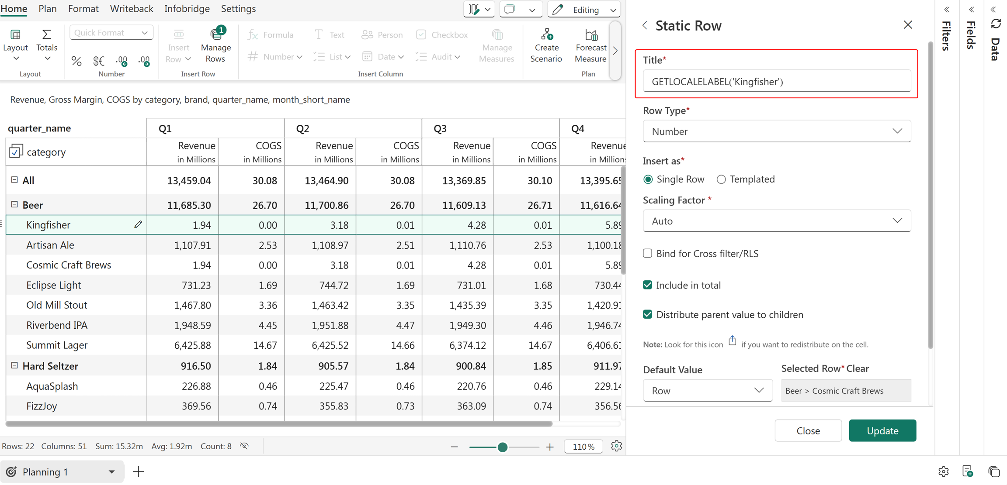Click the Layout icon
The width and height of the screenshot is (1007, 485).
(15, 34)
